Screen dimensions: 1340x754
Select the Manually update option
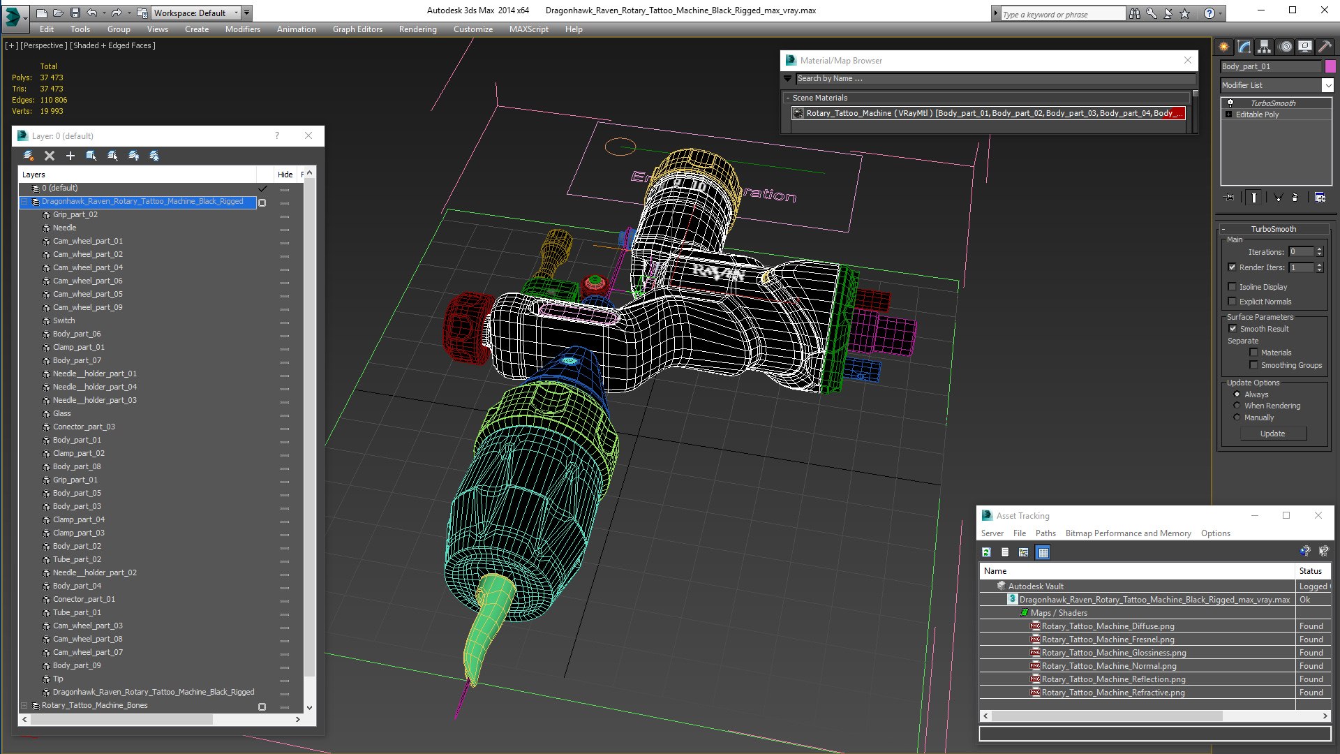click(1237, 417)
